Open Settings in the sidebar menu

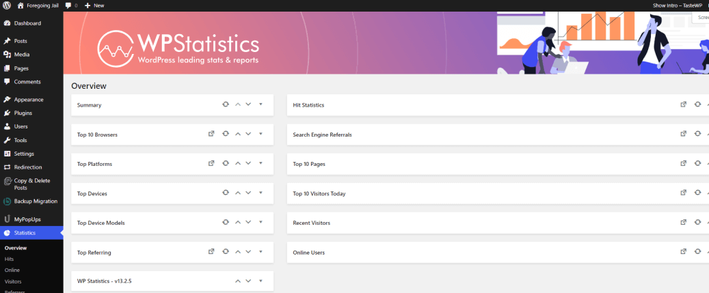pos(31,154)
